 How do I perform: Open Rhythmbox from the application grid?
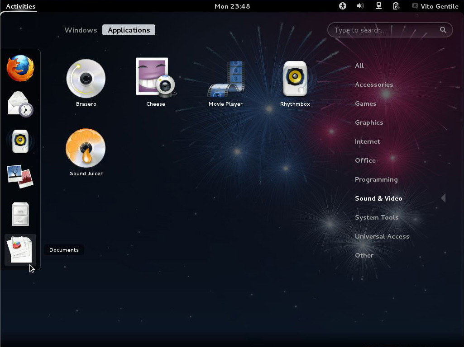pos(295,79)
